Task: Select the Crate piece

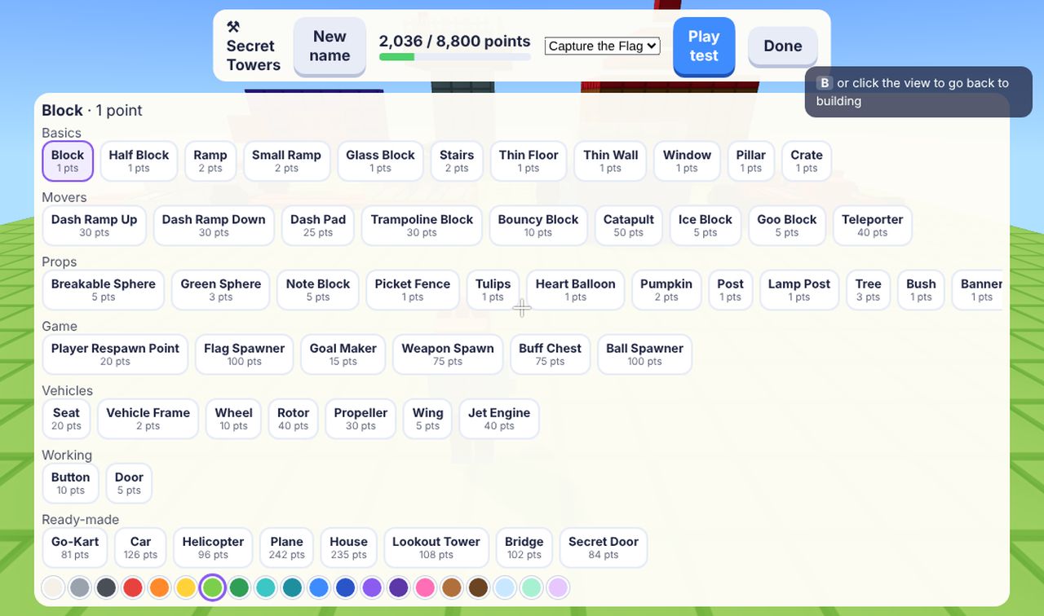Action: coord(807,161)
